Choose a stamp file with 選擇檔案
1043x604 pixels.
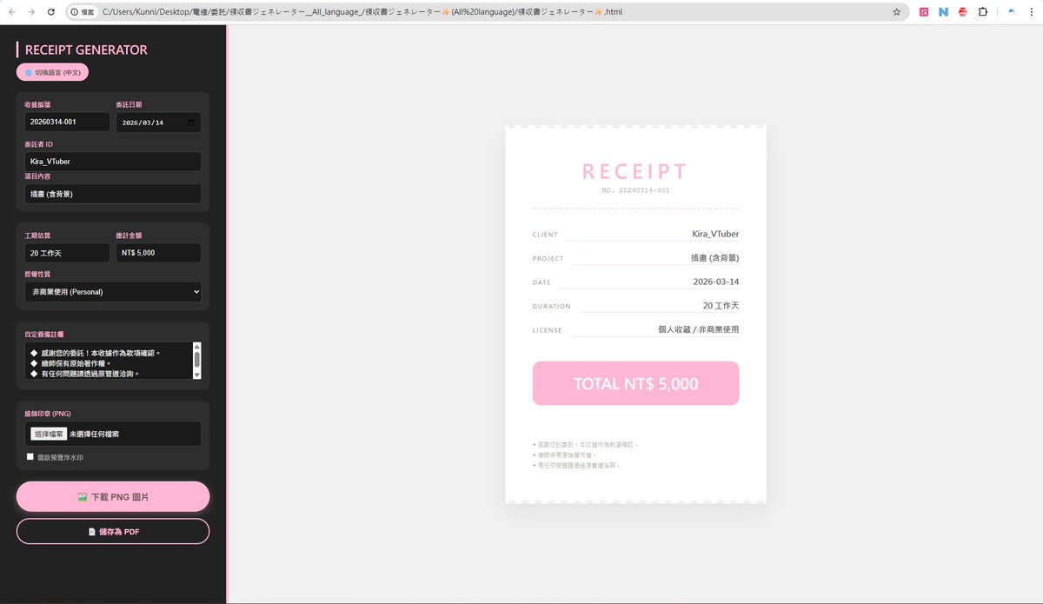pos(49,434)
